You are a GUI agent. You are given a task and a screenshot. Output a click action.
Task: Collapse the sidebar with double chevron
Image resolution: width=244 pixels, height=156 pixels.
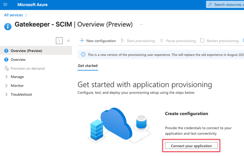(x=68, y=40)
